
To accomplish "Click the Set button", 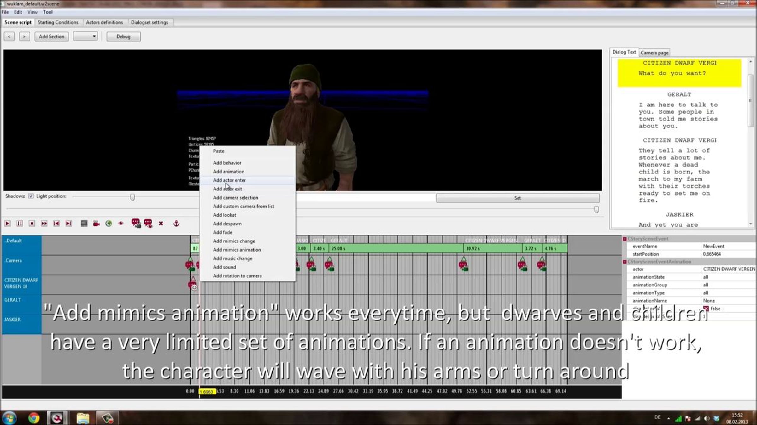I will pos(518,198).
